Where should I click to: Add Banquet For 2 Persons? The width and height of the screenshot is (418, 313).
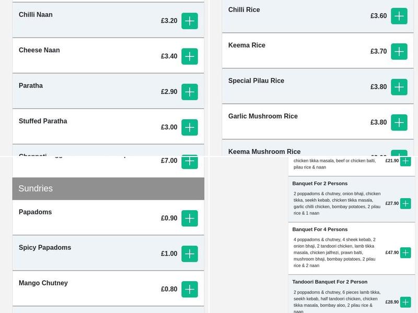(x=405, y=203)
